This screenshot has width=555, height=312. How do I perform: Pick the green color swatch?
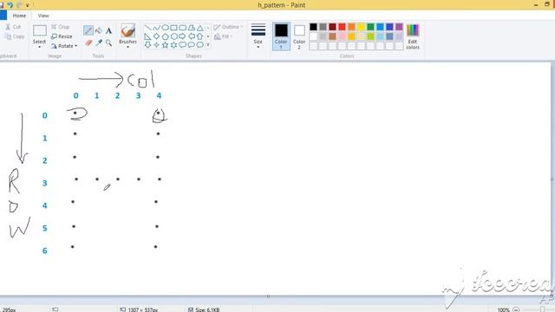[x=370, y=27]
